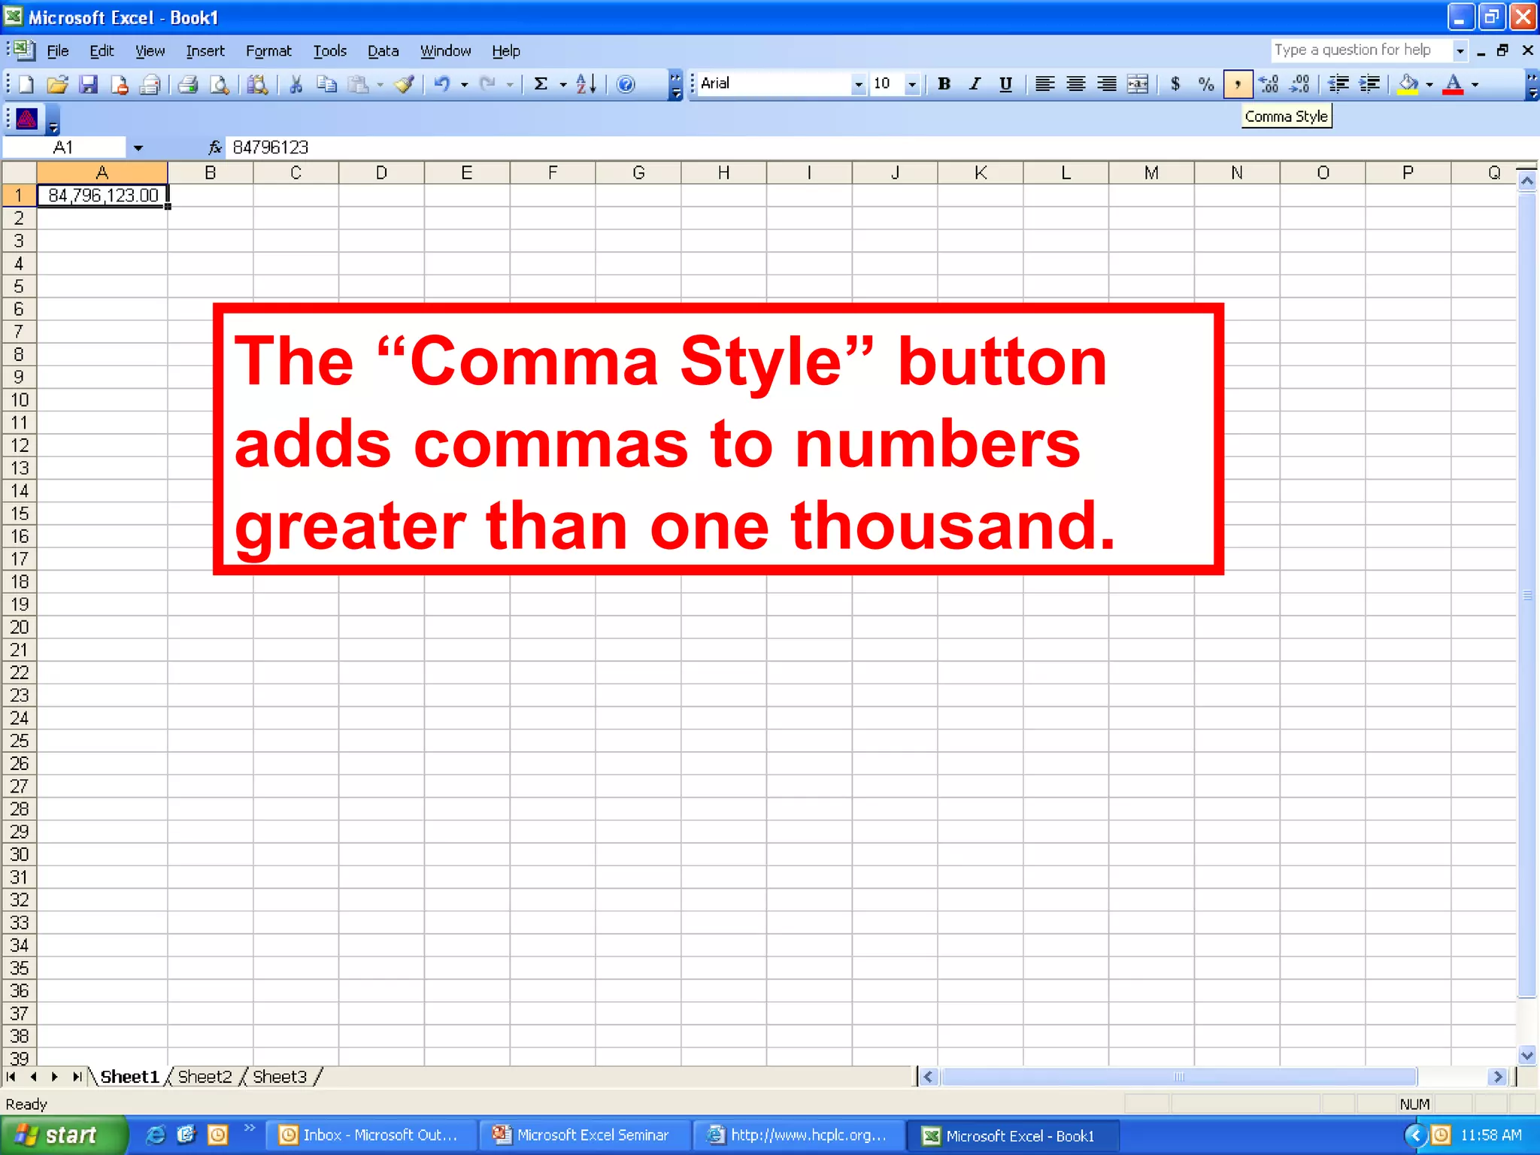This screenshot has height=1155, width=1540.
Task: Expand the Undo history arrow
Action: 464,84
